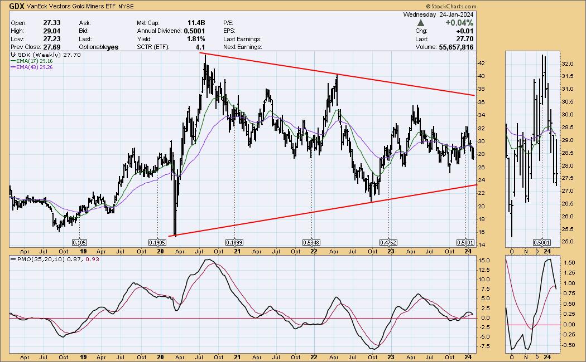The height and width of the screenshot is (362, 586).
Task: Click the green EMA(17) 29.16 legend entry
Action: pos(32,61)
